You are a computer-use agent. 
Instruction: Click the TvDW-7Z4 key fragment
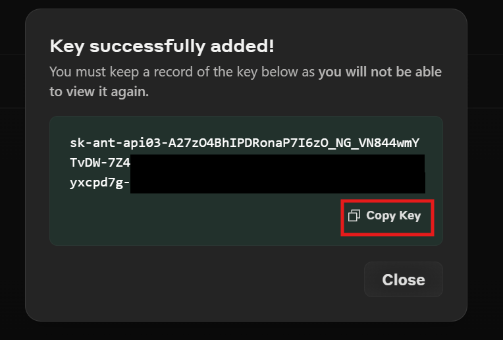click(x=100, y=163)
